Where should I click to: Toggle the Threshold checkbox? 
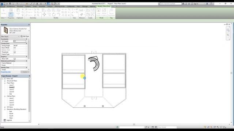[x=15, y=52]
